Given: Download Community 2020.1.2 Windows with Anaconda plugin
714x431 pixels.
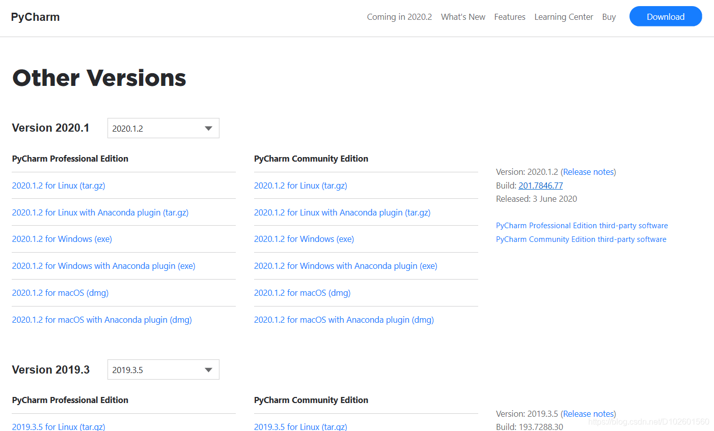Looking at the screenshot, I should click(346, 266).
